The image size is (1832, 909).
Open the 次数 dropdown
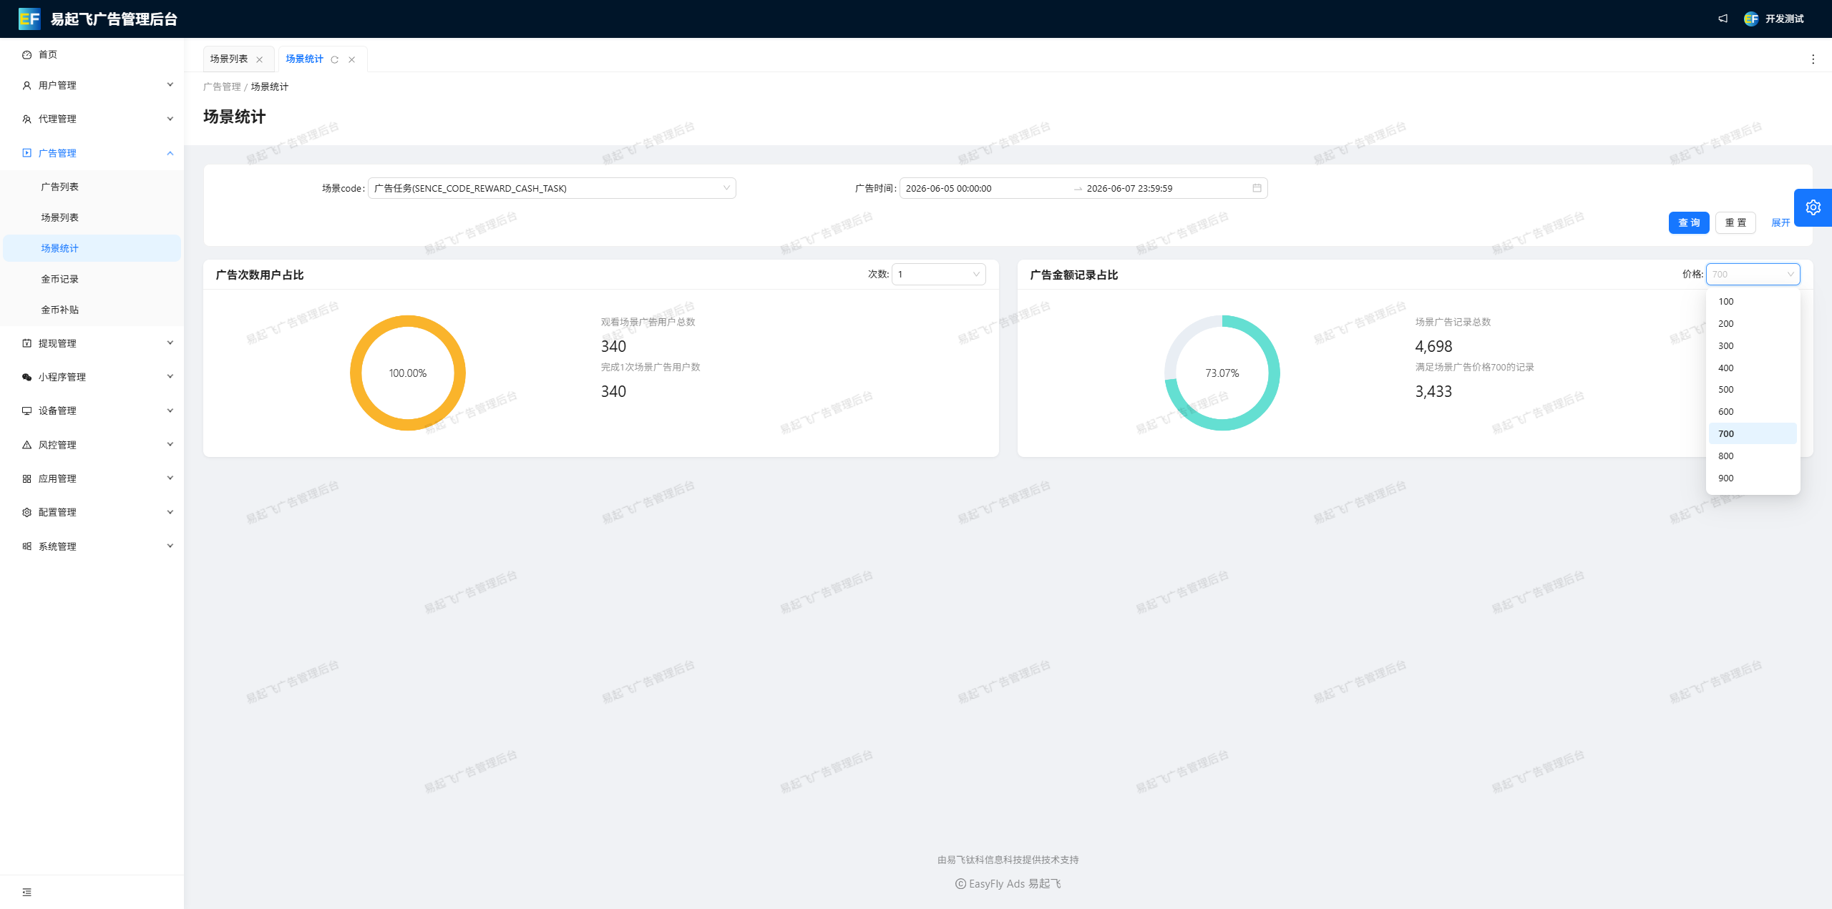tap(938, 274)
